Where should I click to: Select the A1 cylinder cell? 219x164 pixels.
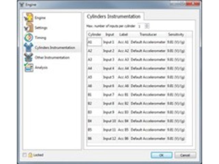pyautogui.click(x=94, y=42)
